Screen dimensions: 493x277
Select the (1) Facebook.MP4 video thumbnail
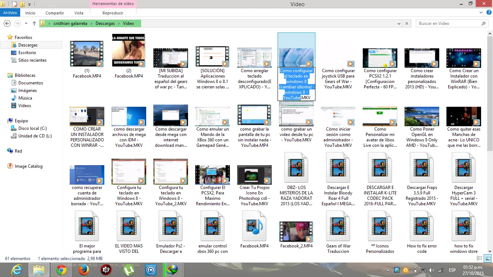coord(87,54)
